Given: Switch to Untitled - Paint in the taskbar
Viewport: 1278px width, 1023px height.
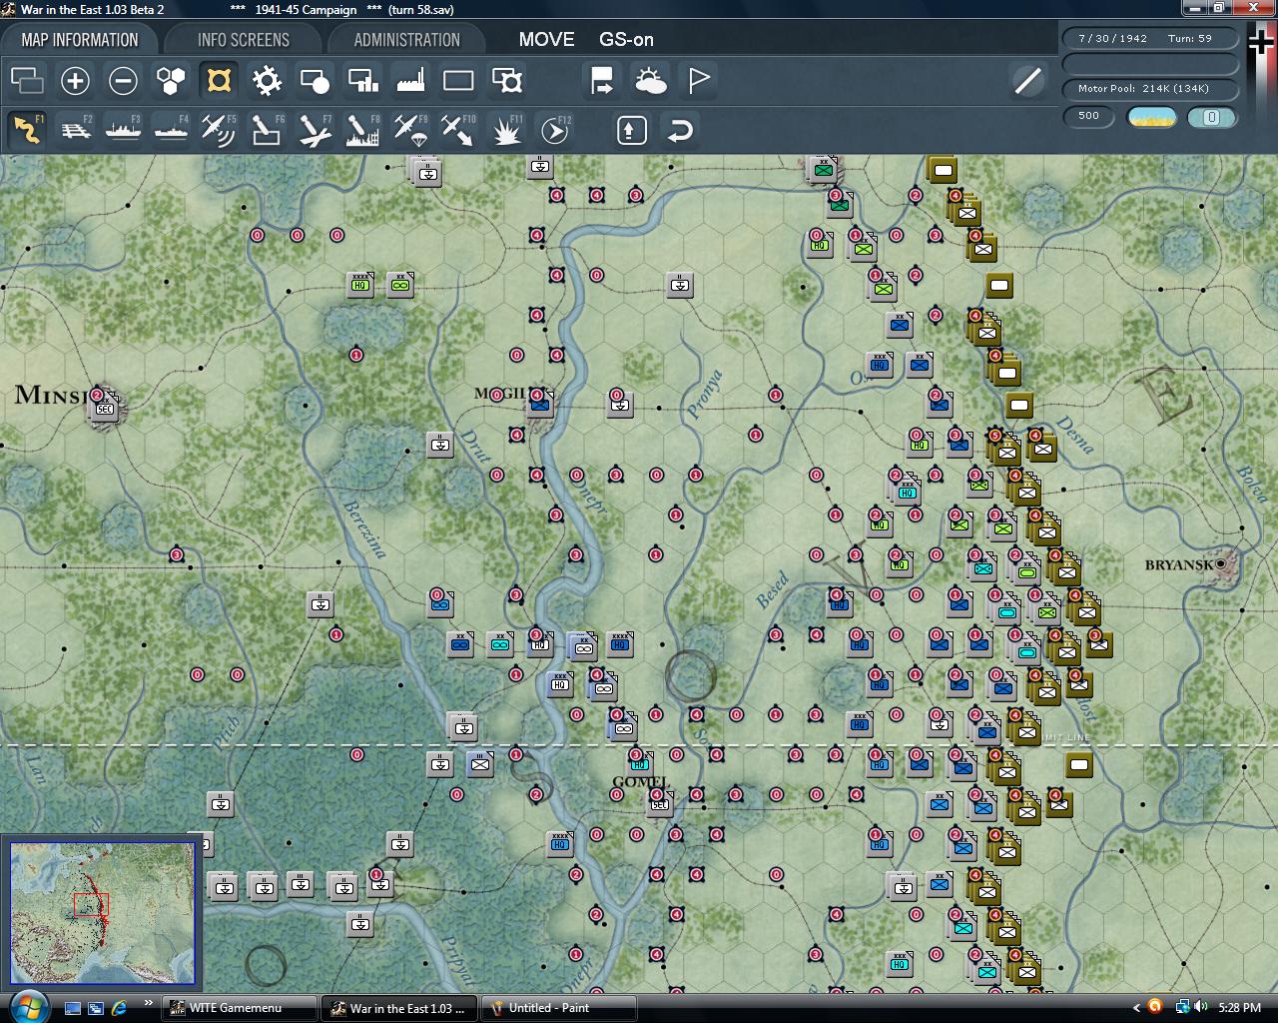Looking at the screenshot, I should click(x=558, y=1008).
